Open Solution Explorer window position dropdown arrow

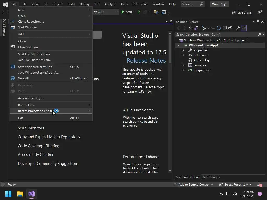253,22
